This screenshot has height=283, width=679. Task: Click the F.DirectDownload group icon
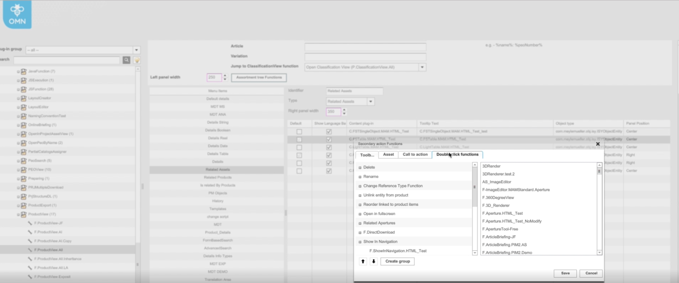click(360, 233)
